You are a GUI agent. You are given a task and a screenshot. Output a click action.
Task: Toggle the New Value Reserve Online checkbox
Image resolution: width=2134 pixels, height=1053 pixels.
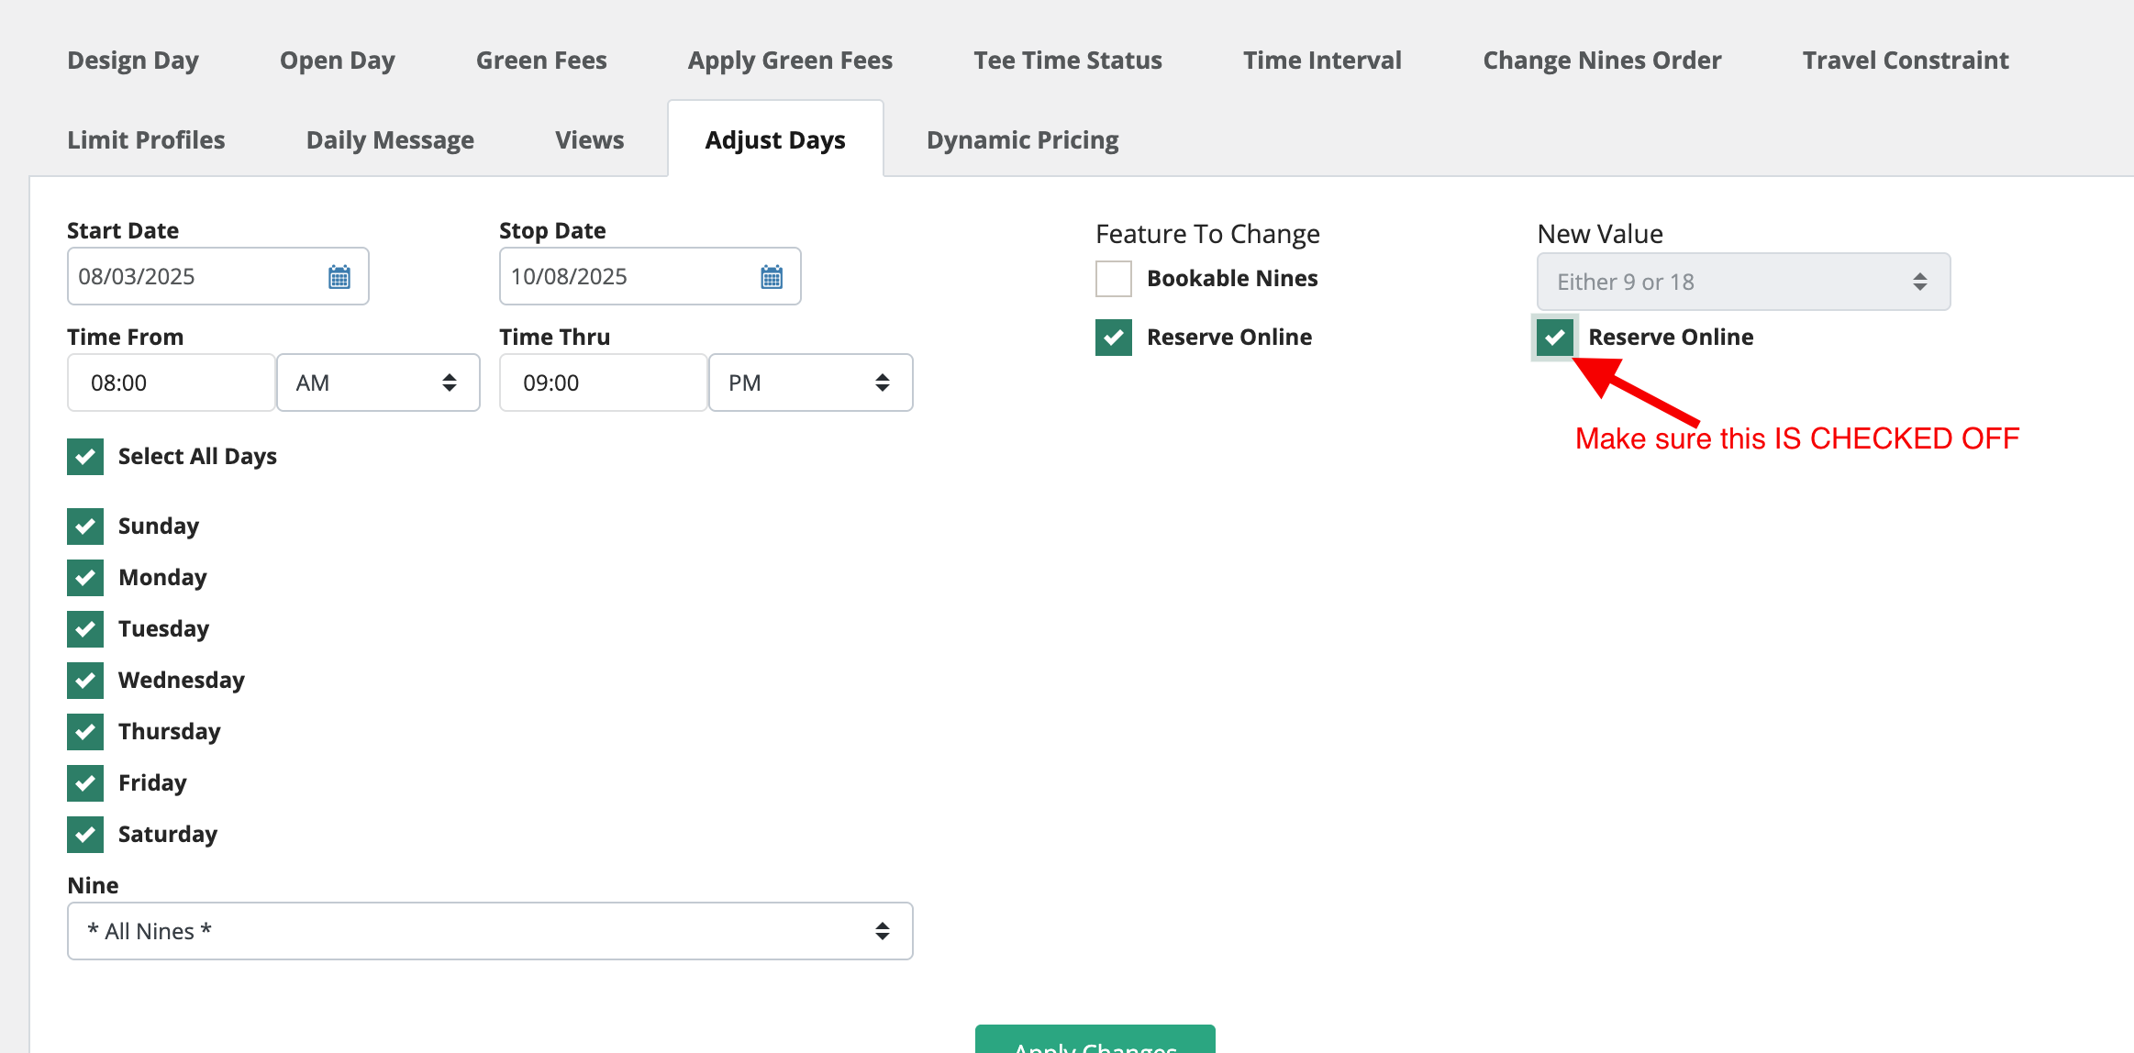(1555, 338)
